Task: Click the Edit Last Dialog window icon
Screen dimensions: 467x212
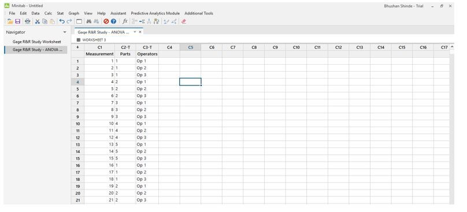Action: tap(79, 21)
